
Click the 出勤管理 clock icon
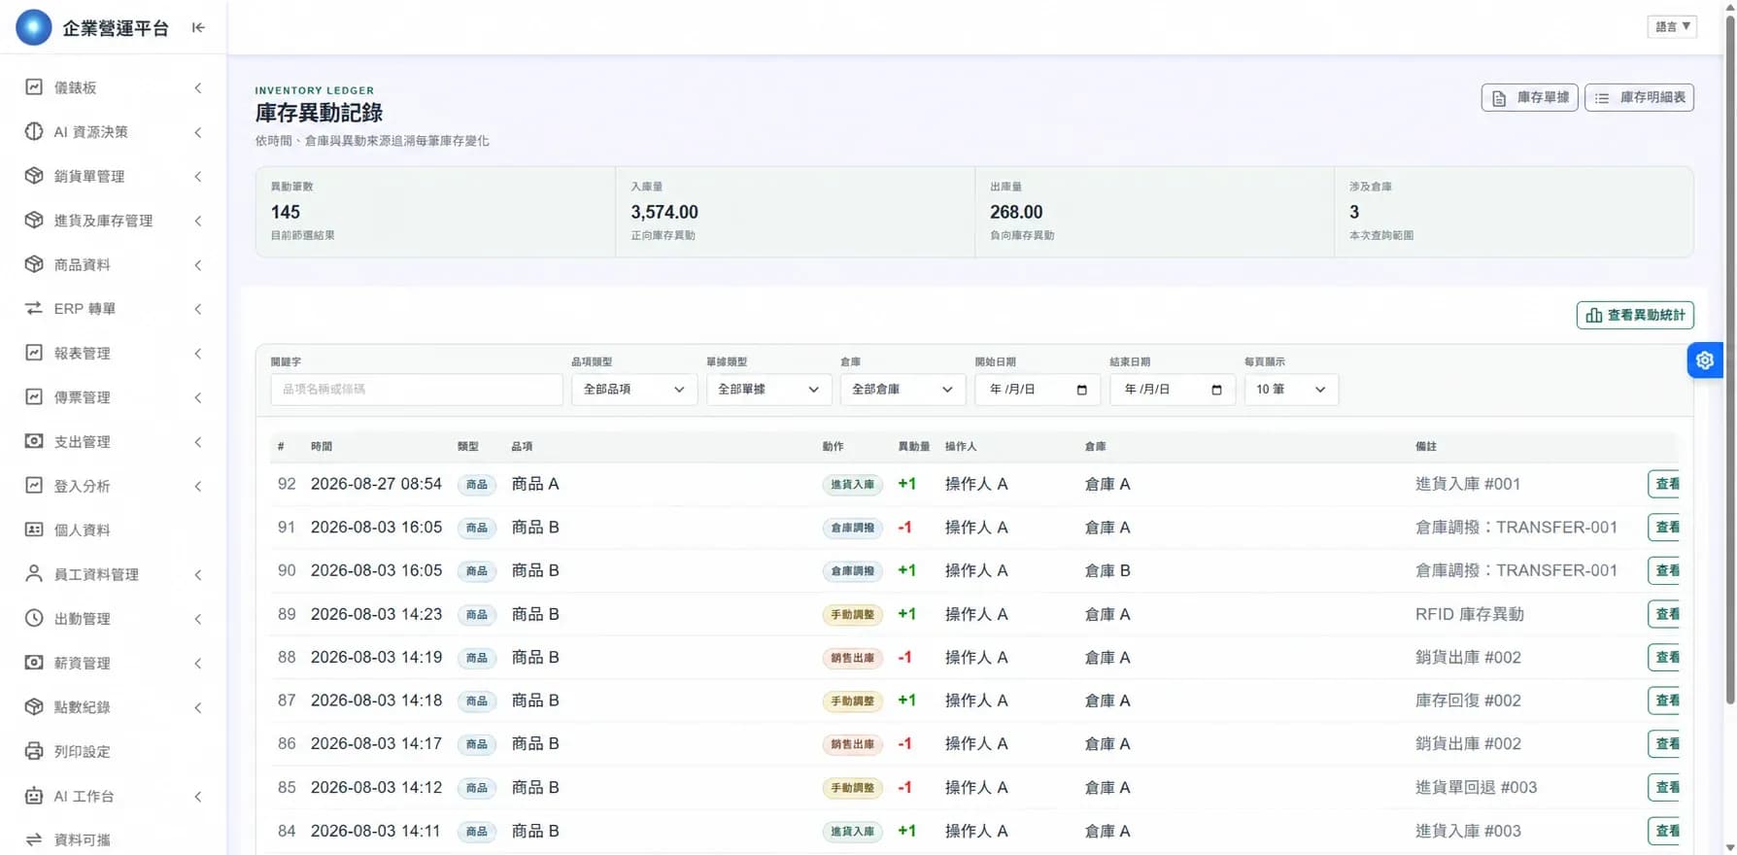34,618
